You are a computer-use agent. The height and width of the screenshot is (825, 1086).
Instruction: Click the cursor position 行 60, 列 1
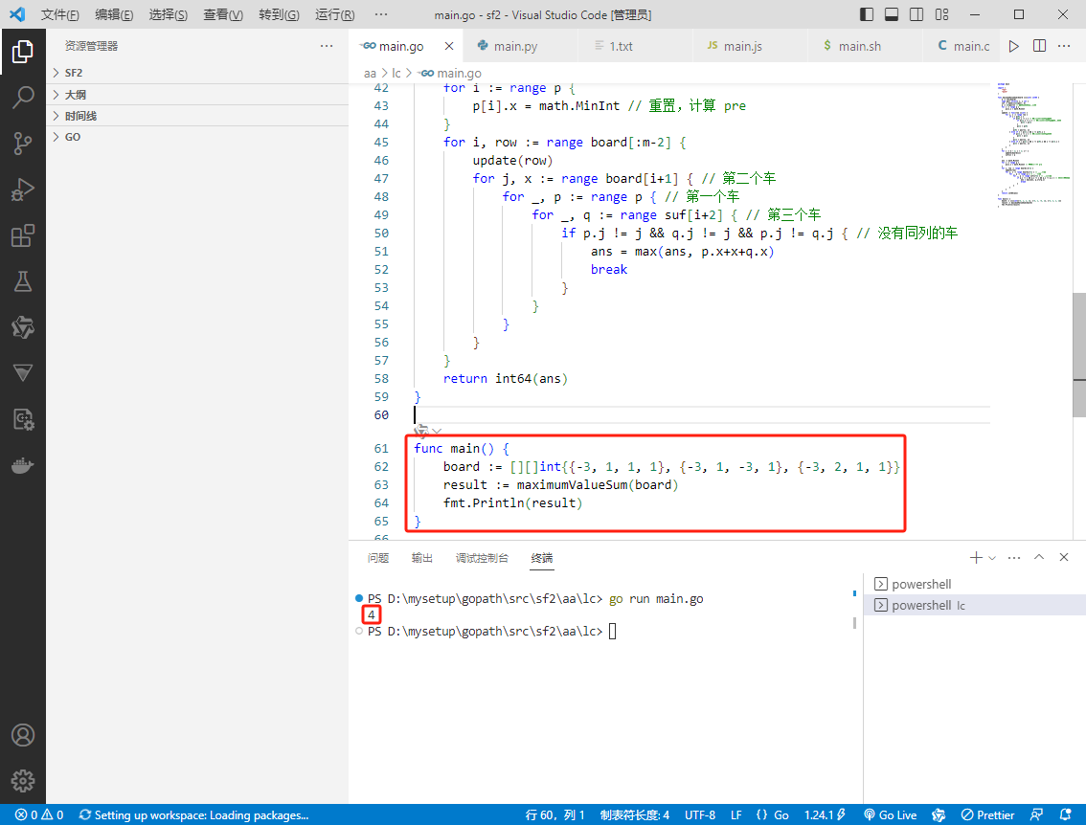coord(554,814)
